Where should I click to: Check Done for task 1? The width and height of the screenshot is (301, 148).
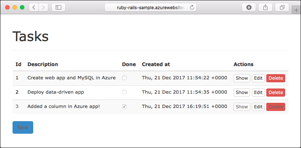(124, 78)
